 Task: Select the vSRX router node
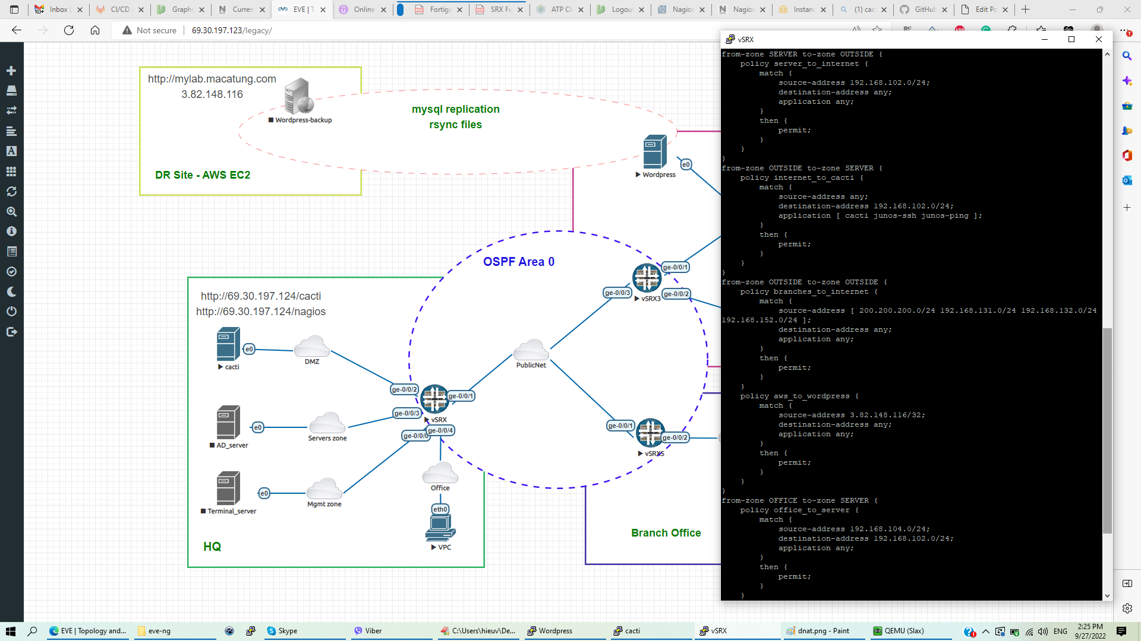pyautogui.click(x=434, y=399)
